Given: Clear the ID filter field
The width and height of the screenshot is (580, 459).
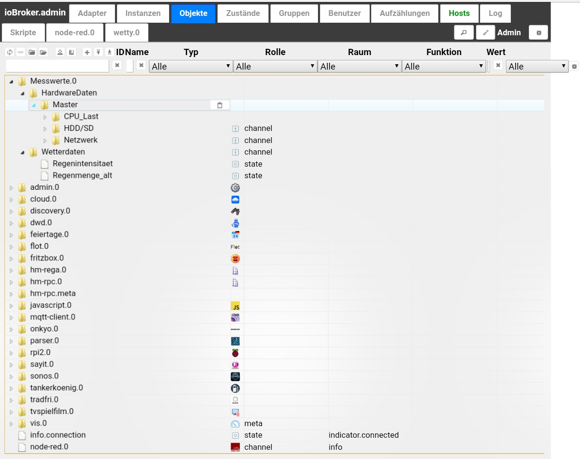Looking at the screenshot, I should click(117, 65).
